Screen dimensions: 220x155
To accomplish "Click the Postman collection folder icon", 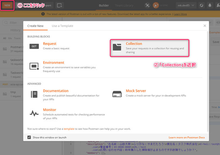I will (5, 49).
